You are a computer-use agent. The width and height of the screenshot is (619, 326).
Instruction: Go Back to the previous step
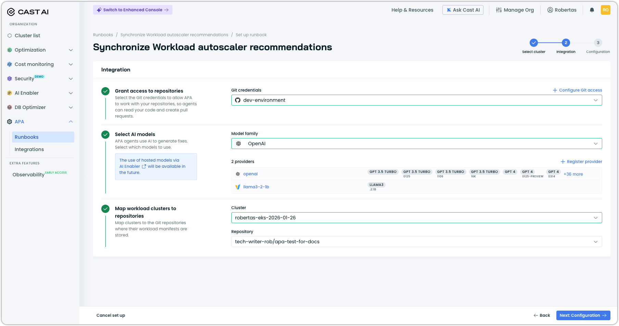coord(542,315)
